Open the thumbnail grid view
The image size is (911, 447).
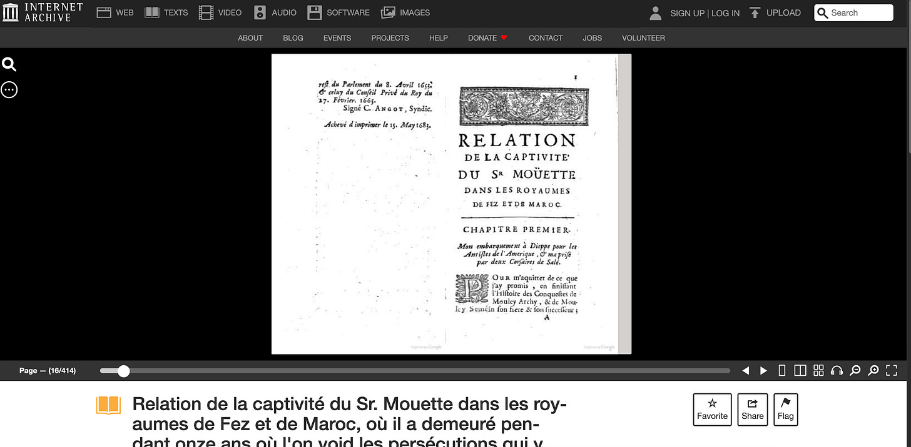[x=818, y=370]
